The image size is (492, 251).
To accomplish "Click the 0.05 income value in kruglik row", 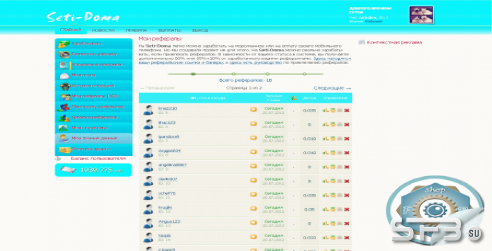I will (x=309, y=209).
